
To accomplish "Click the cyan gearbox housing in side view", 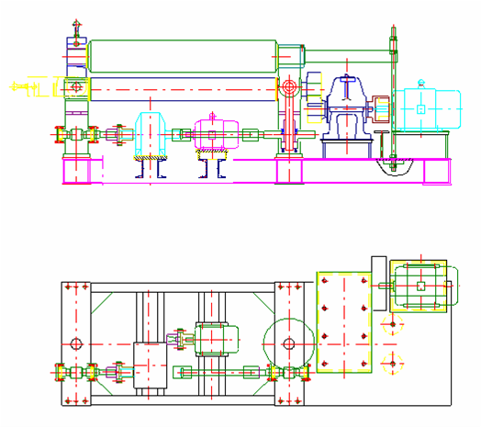I will (x=151, y=134).
